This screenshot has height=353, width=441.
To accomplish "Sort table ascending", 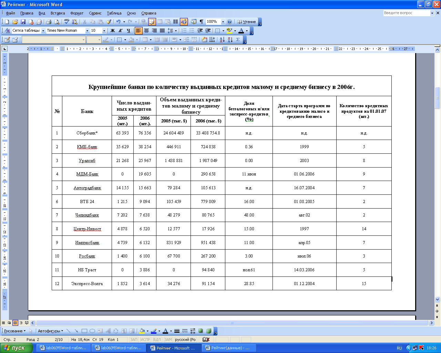I will 222,40.
